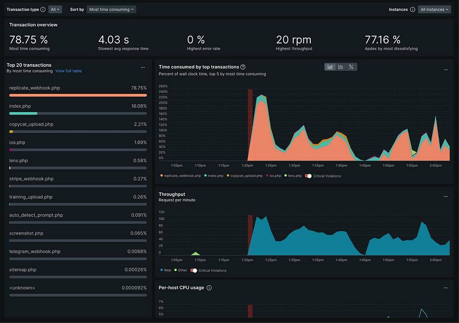459x323 pixels.
Task: Open Time consumed chart more options menu
Action: (446, 70)
